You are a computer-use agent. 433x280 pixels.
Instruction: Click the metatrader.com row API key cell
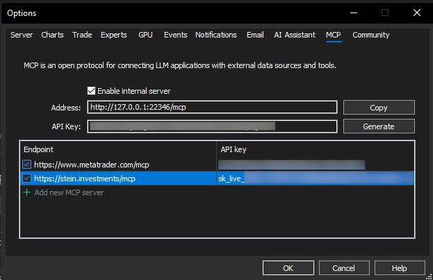(316, 165)
